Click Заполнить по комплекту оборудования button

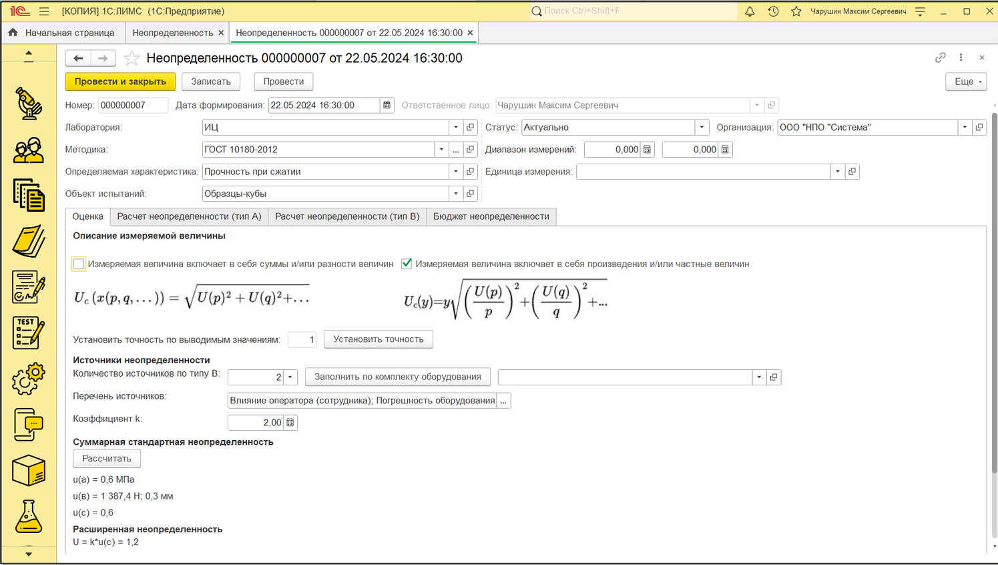coord(397,377)
